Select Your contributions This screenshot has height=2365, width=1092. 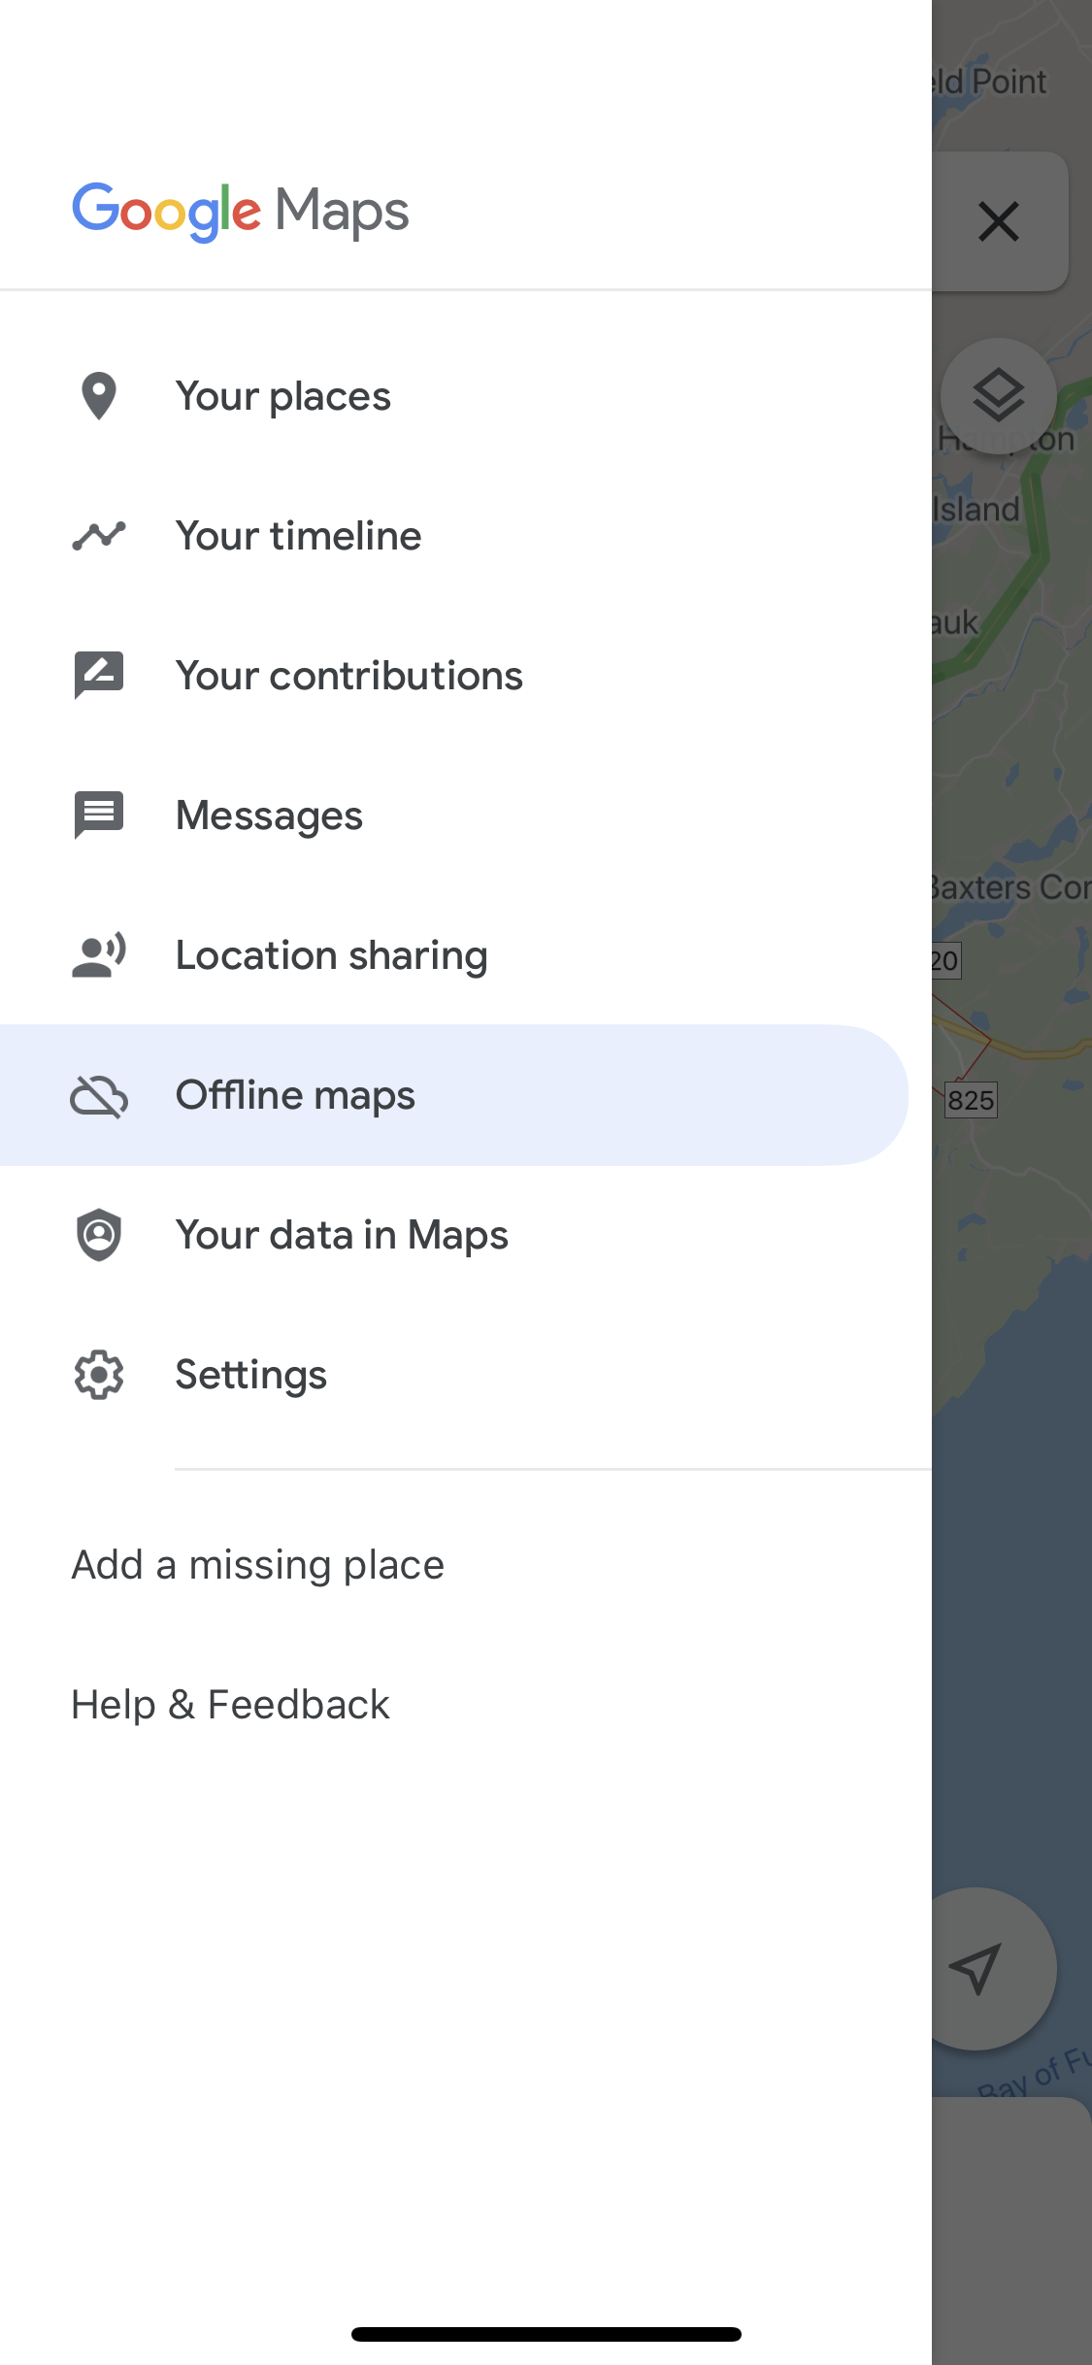(348, 675)
